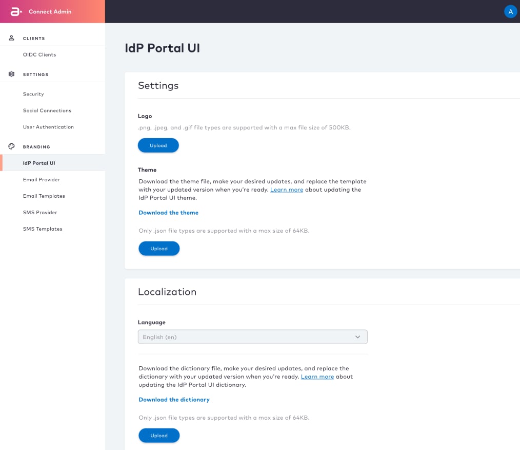
Task: Open the user avatar A menu
Action: (x=510, y=12)
